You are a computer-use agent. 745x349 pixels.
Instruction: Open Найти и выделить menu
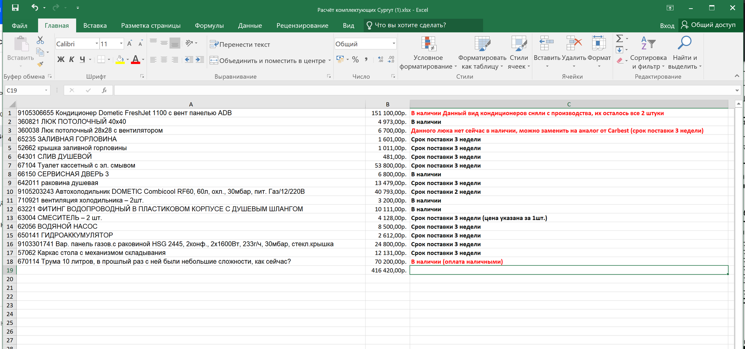click(x=685, y=53)
